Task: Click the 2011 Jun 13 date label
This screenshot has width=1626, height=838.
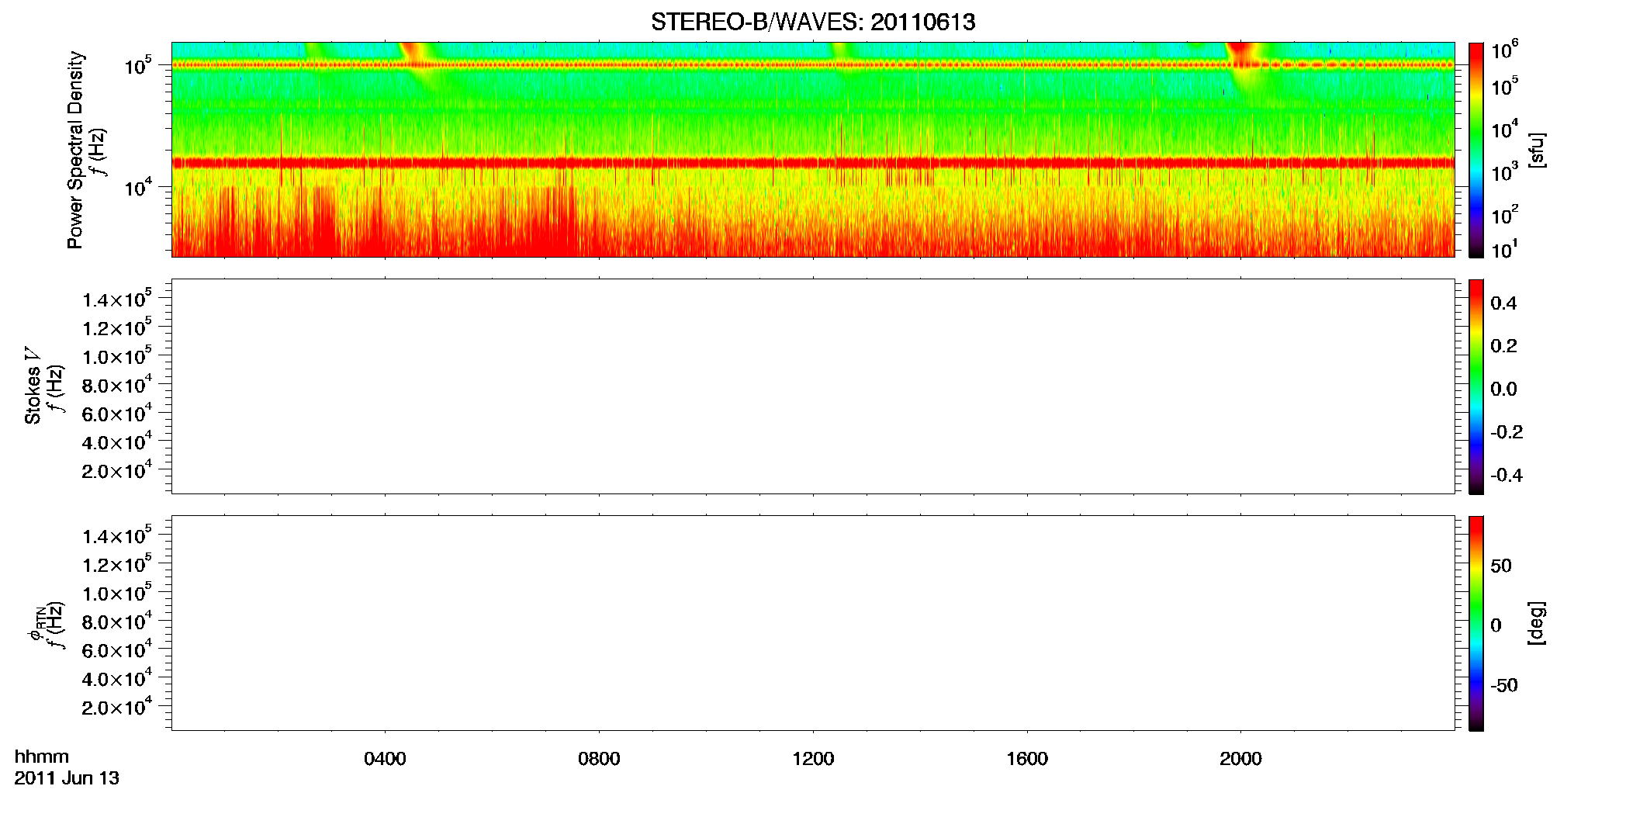Action: pyautogui.click(x=67, y=778)
